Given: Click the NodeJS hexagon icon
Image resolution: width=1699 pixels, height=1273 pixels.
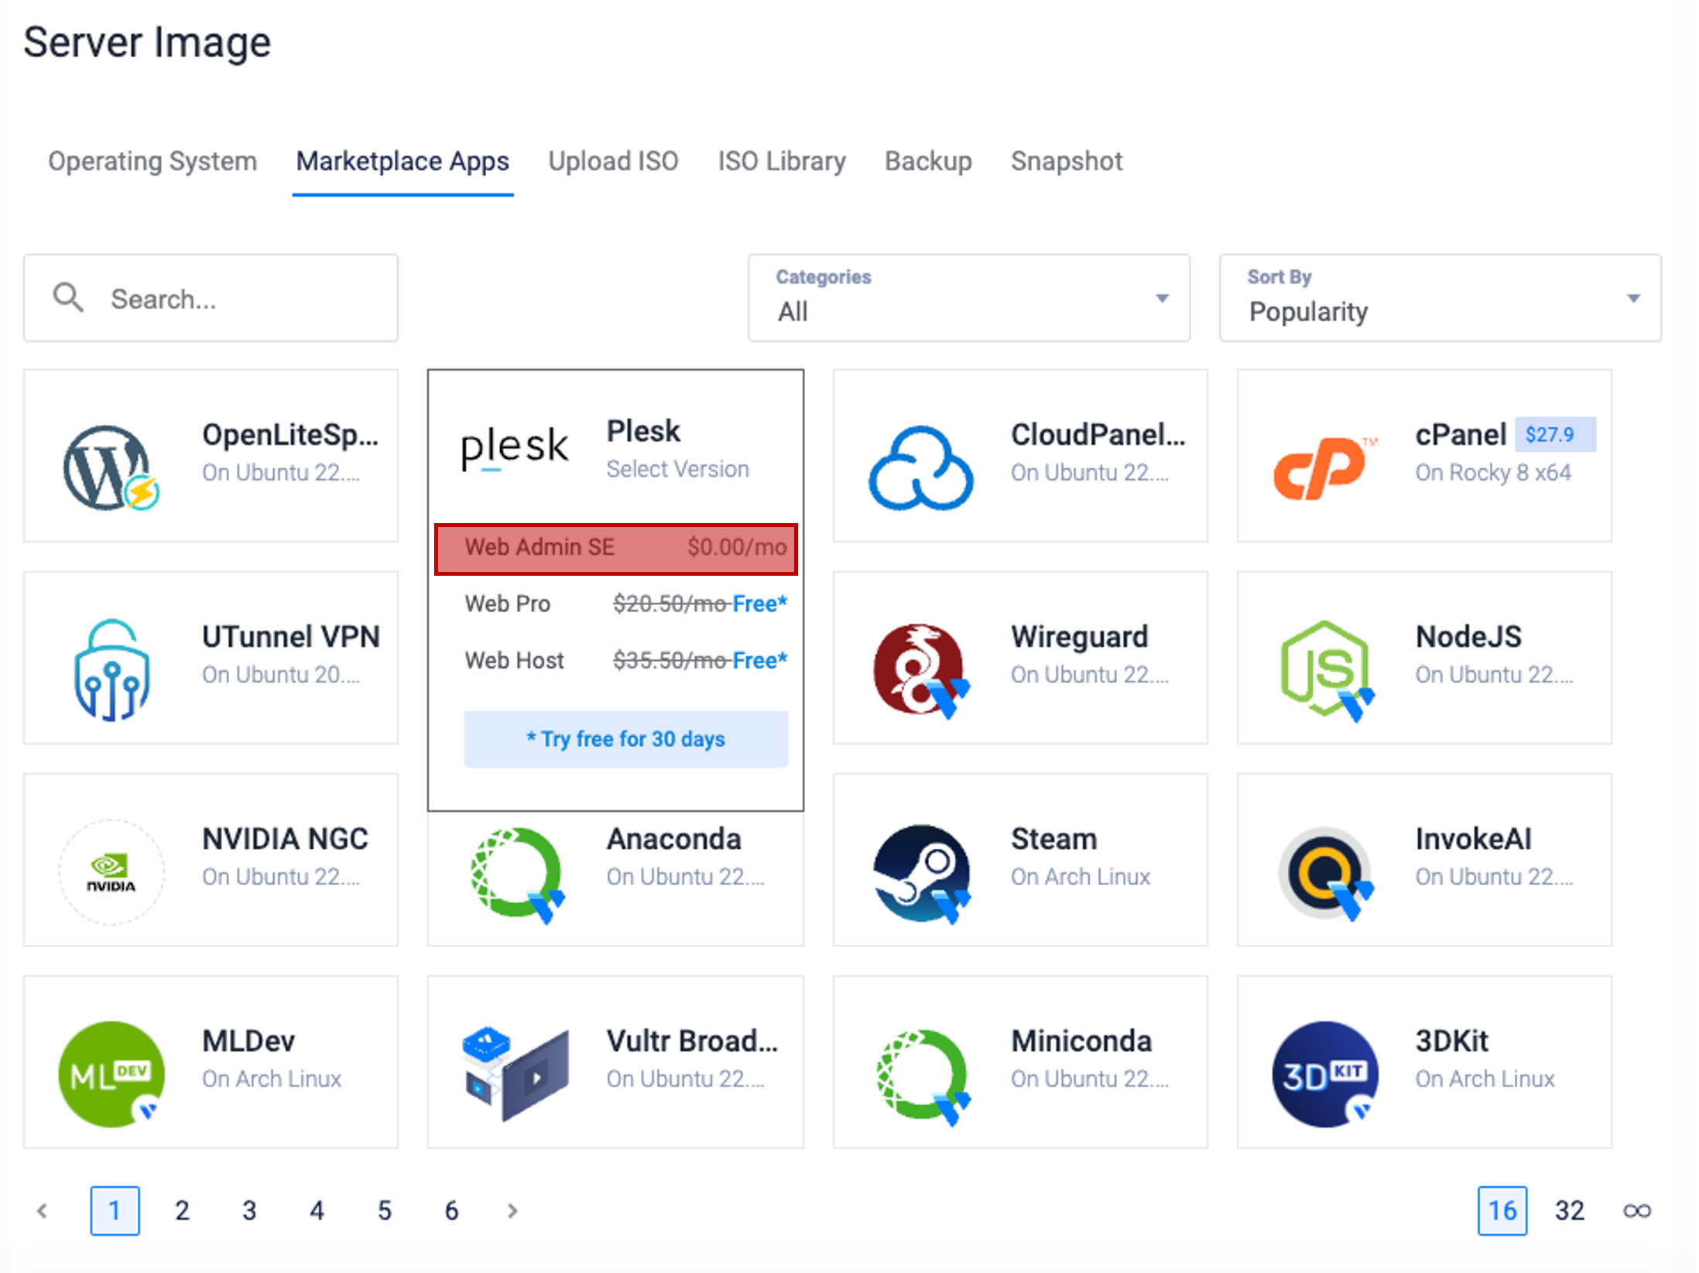Looking at the screenshot, I should [1325, 669].
